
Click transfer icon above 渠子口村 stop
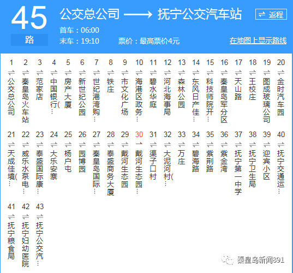coord(153,145)
